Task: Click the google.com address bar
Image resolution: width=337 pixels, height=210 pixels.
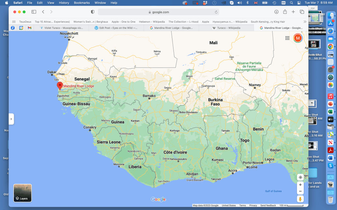Action: click(158, 12)
